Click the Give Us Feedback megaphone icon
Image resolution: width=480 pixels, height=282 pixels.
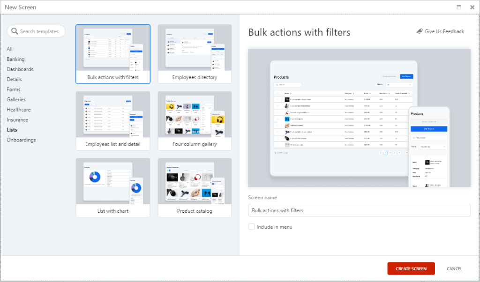click(419, 31)
